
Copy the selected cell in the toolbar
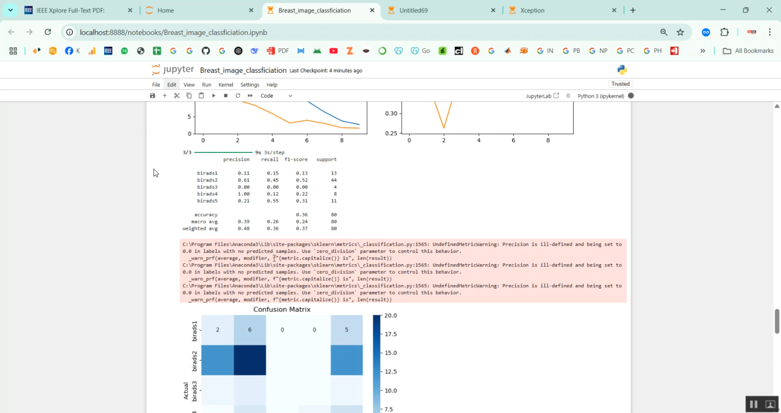click(x=189, y=96)
